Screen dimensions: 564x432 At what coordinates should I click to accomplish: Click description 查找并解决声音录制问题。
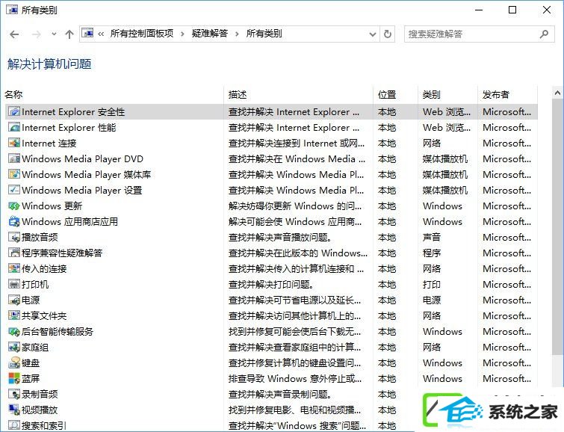(x=280, y=394)
